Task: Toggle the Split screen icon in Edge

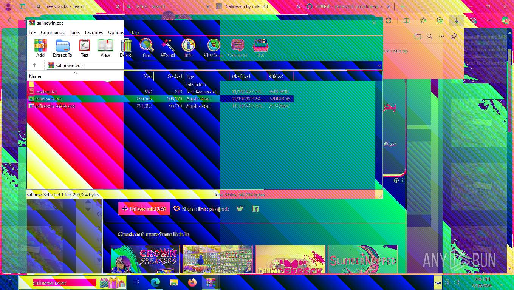Action: 406,21
